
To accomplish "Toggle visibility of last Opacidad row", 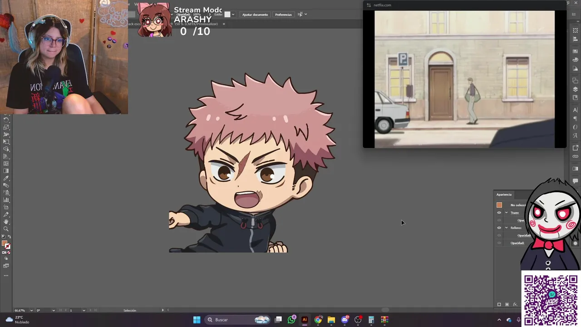I will click(x=499, y=243).
